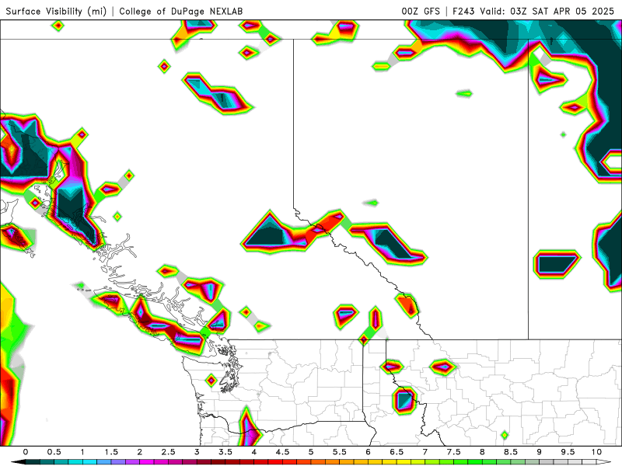The image size is (622, 466).
Task: Select the 7.5 label on the scale
Action: coord(454,452)
